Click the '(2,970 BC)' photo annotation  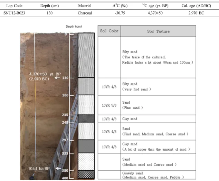39,79
